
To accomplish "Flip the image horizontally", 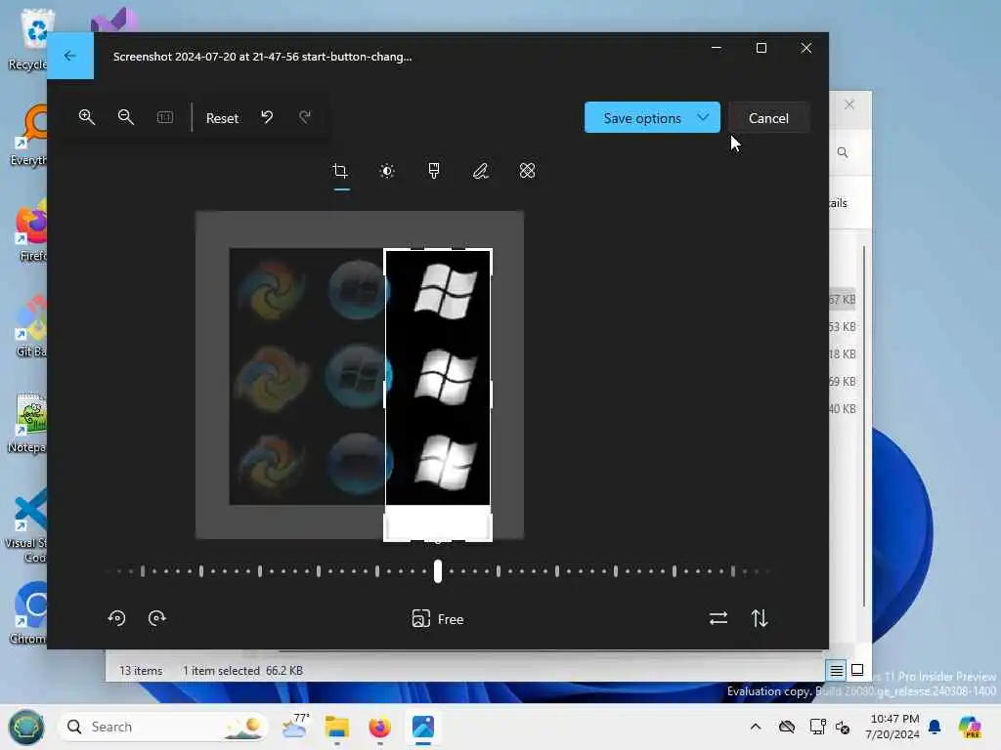I will 718,618.
